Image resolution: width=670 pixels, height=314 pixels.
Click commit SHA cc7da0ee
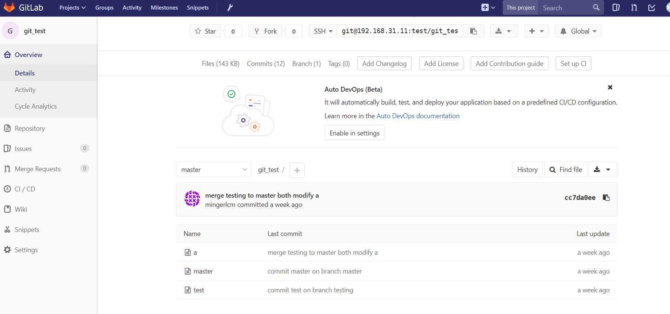tap(580, 198)
